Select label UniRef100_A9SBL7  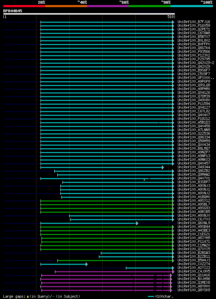pos(194,204)
